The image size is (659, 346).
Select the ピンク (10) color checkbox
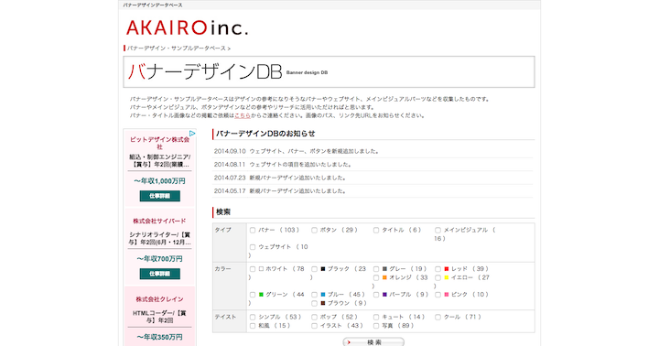(438, 295)
